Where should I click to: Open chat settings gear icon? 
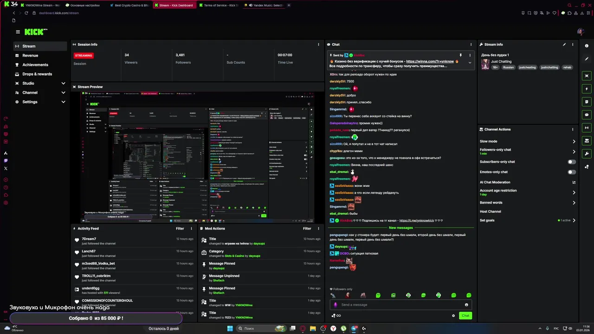(x=453, y=315)
